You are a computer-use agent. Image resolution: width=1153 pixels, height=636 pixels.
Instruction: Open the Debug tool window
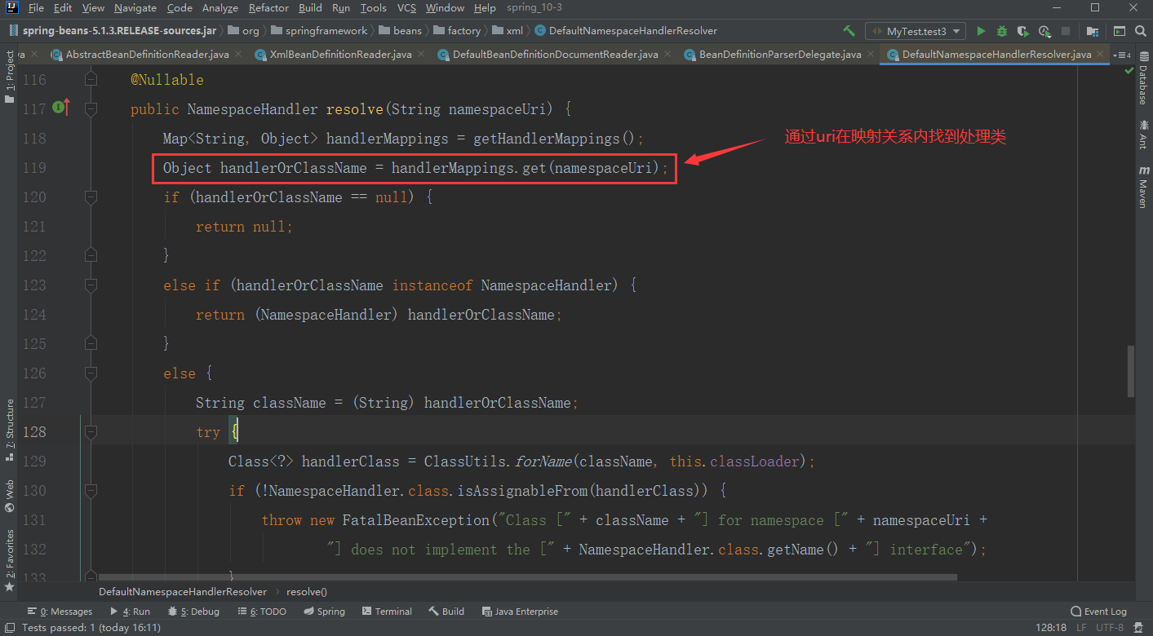pos(193,612)
